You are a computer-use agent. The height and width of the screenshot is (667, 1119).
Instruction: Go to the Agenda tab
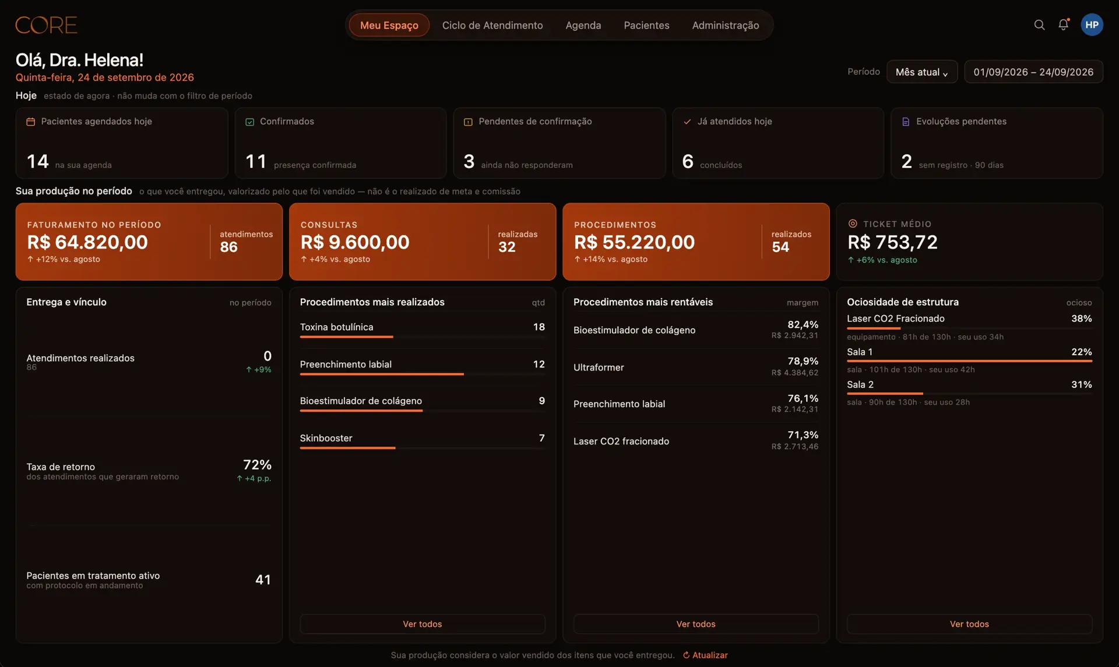click(583, 25)
